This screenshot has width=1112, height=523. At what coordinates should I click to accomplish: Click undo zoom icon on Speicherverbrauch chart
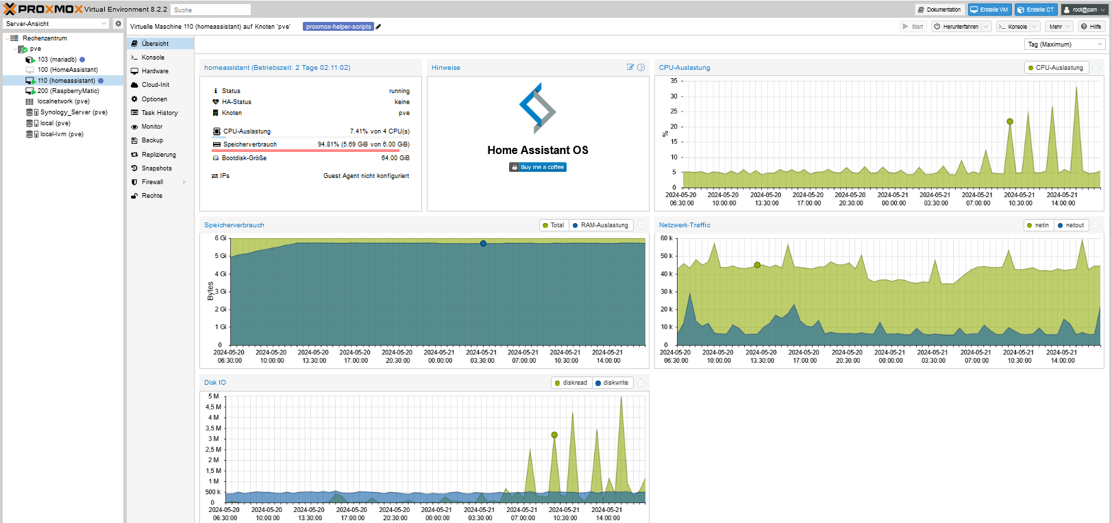coord(641,225)
